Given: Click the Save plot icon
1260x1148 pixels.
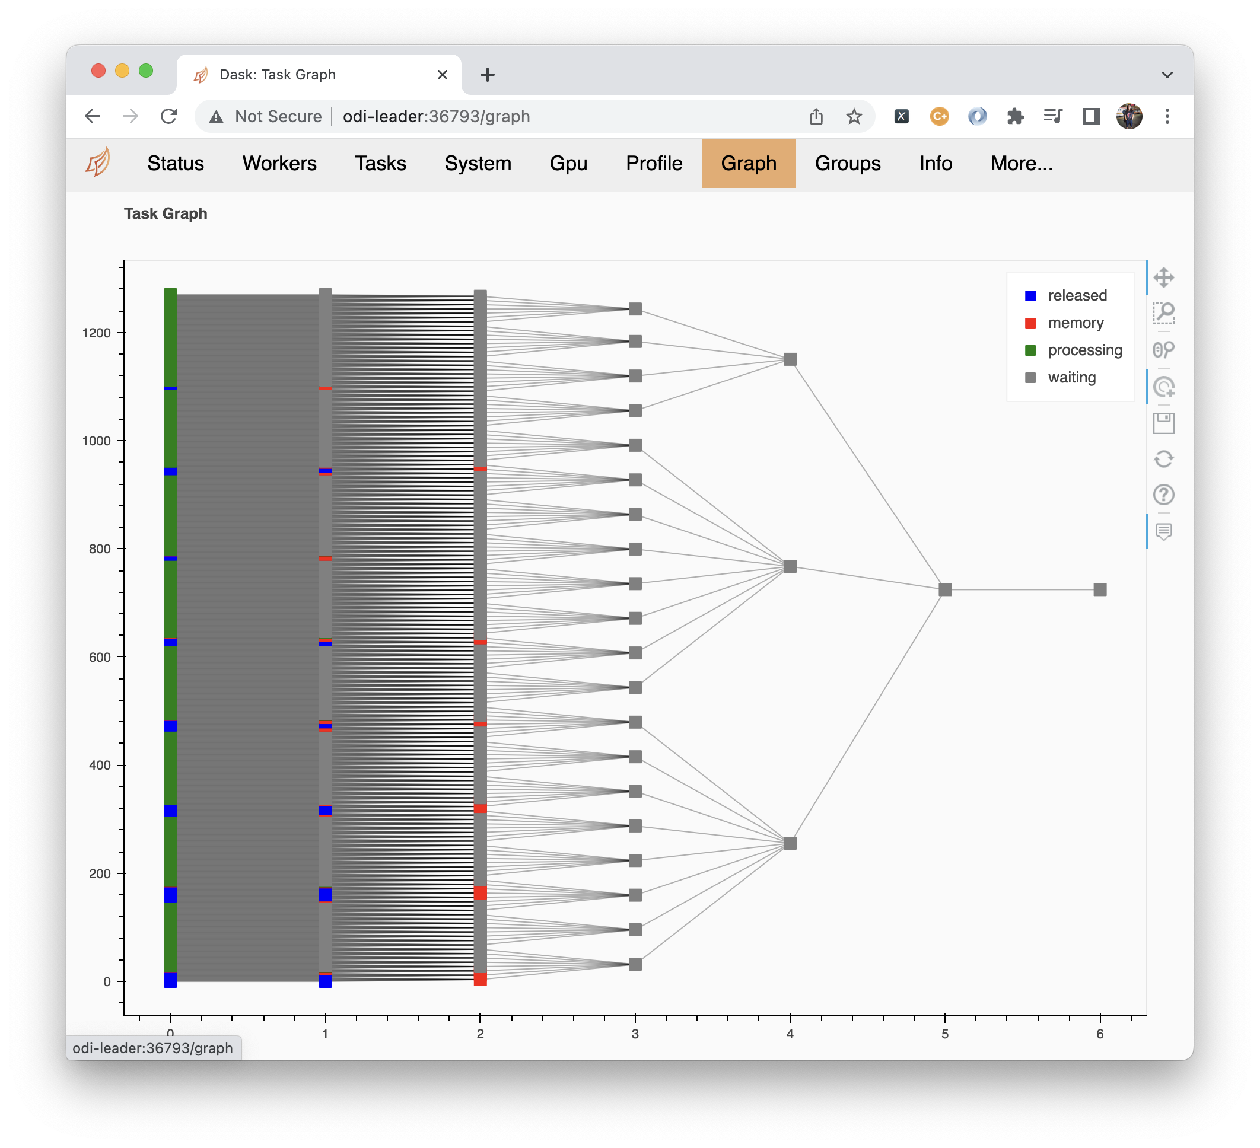Looking at the screenshot, I should coord(1163,423).
